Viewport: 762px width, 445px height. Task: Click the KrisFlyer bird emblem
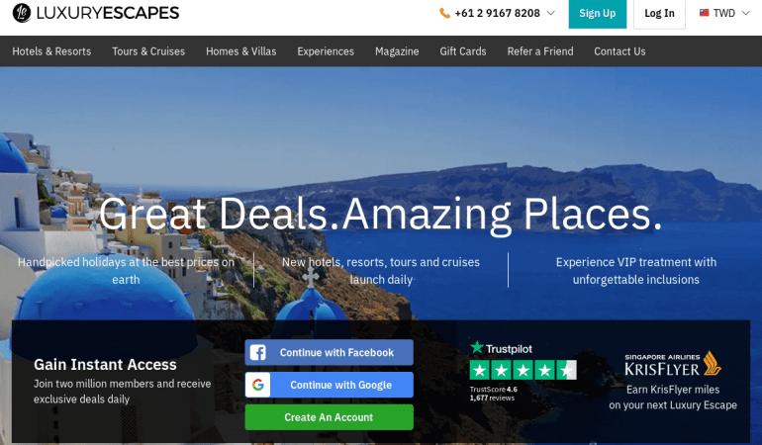point(712,363)
